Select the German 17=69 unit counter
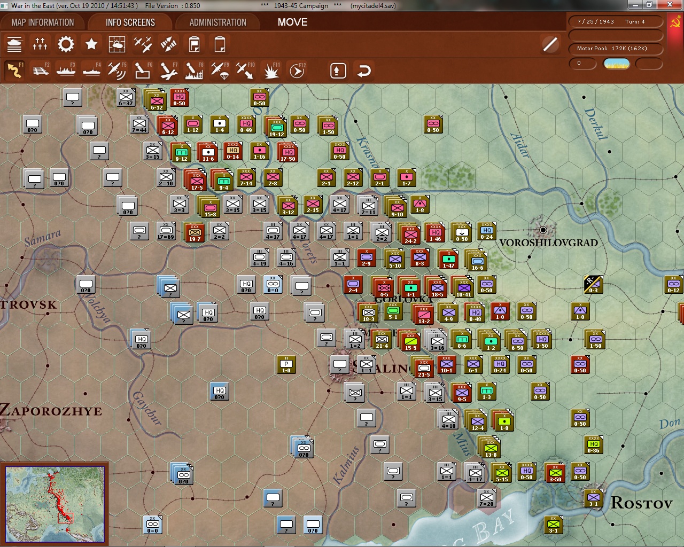The width and height of the screenshot is (684, 547). (166, 231)
